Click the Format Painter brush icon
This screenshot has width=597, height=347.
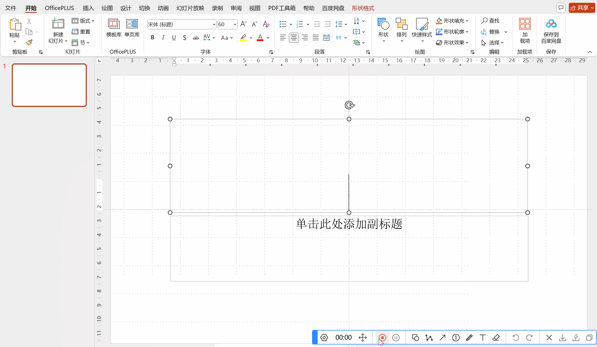[29, 42]
